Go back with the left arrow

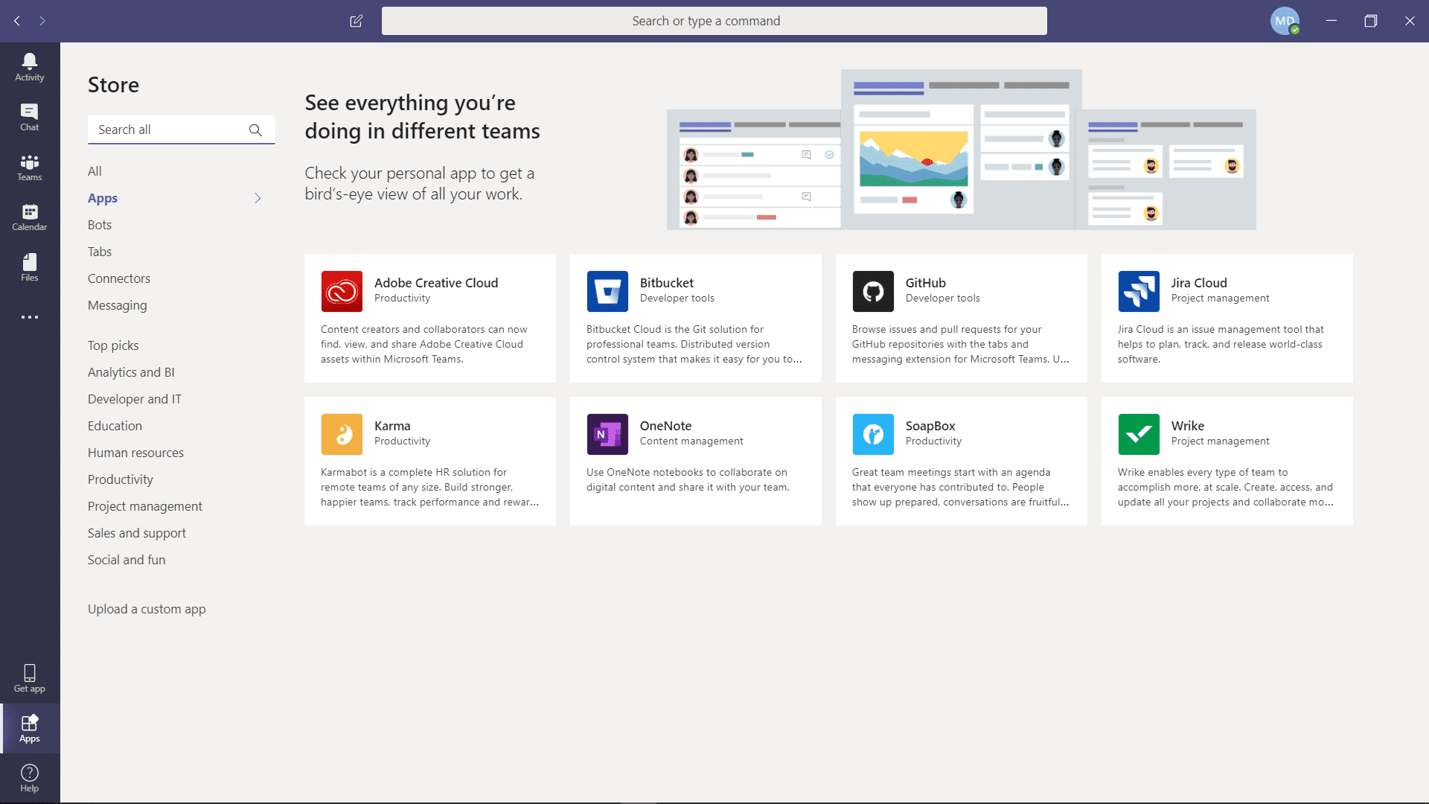pos(17,21)
